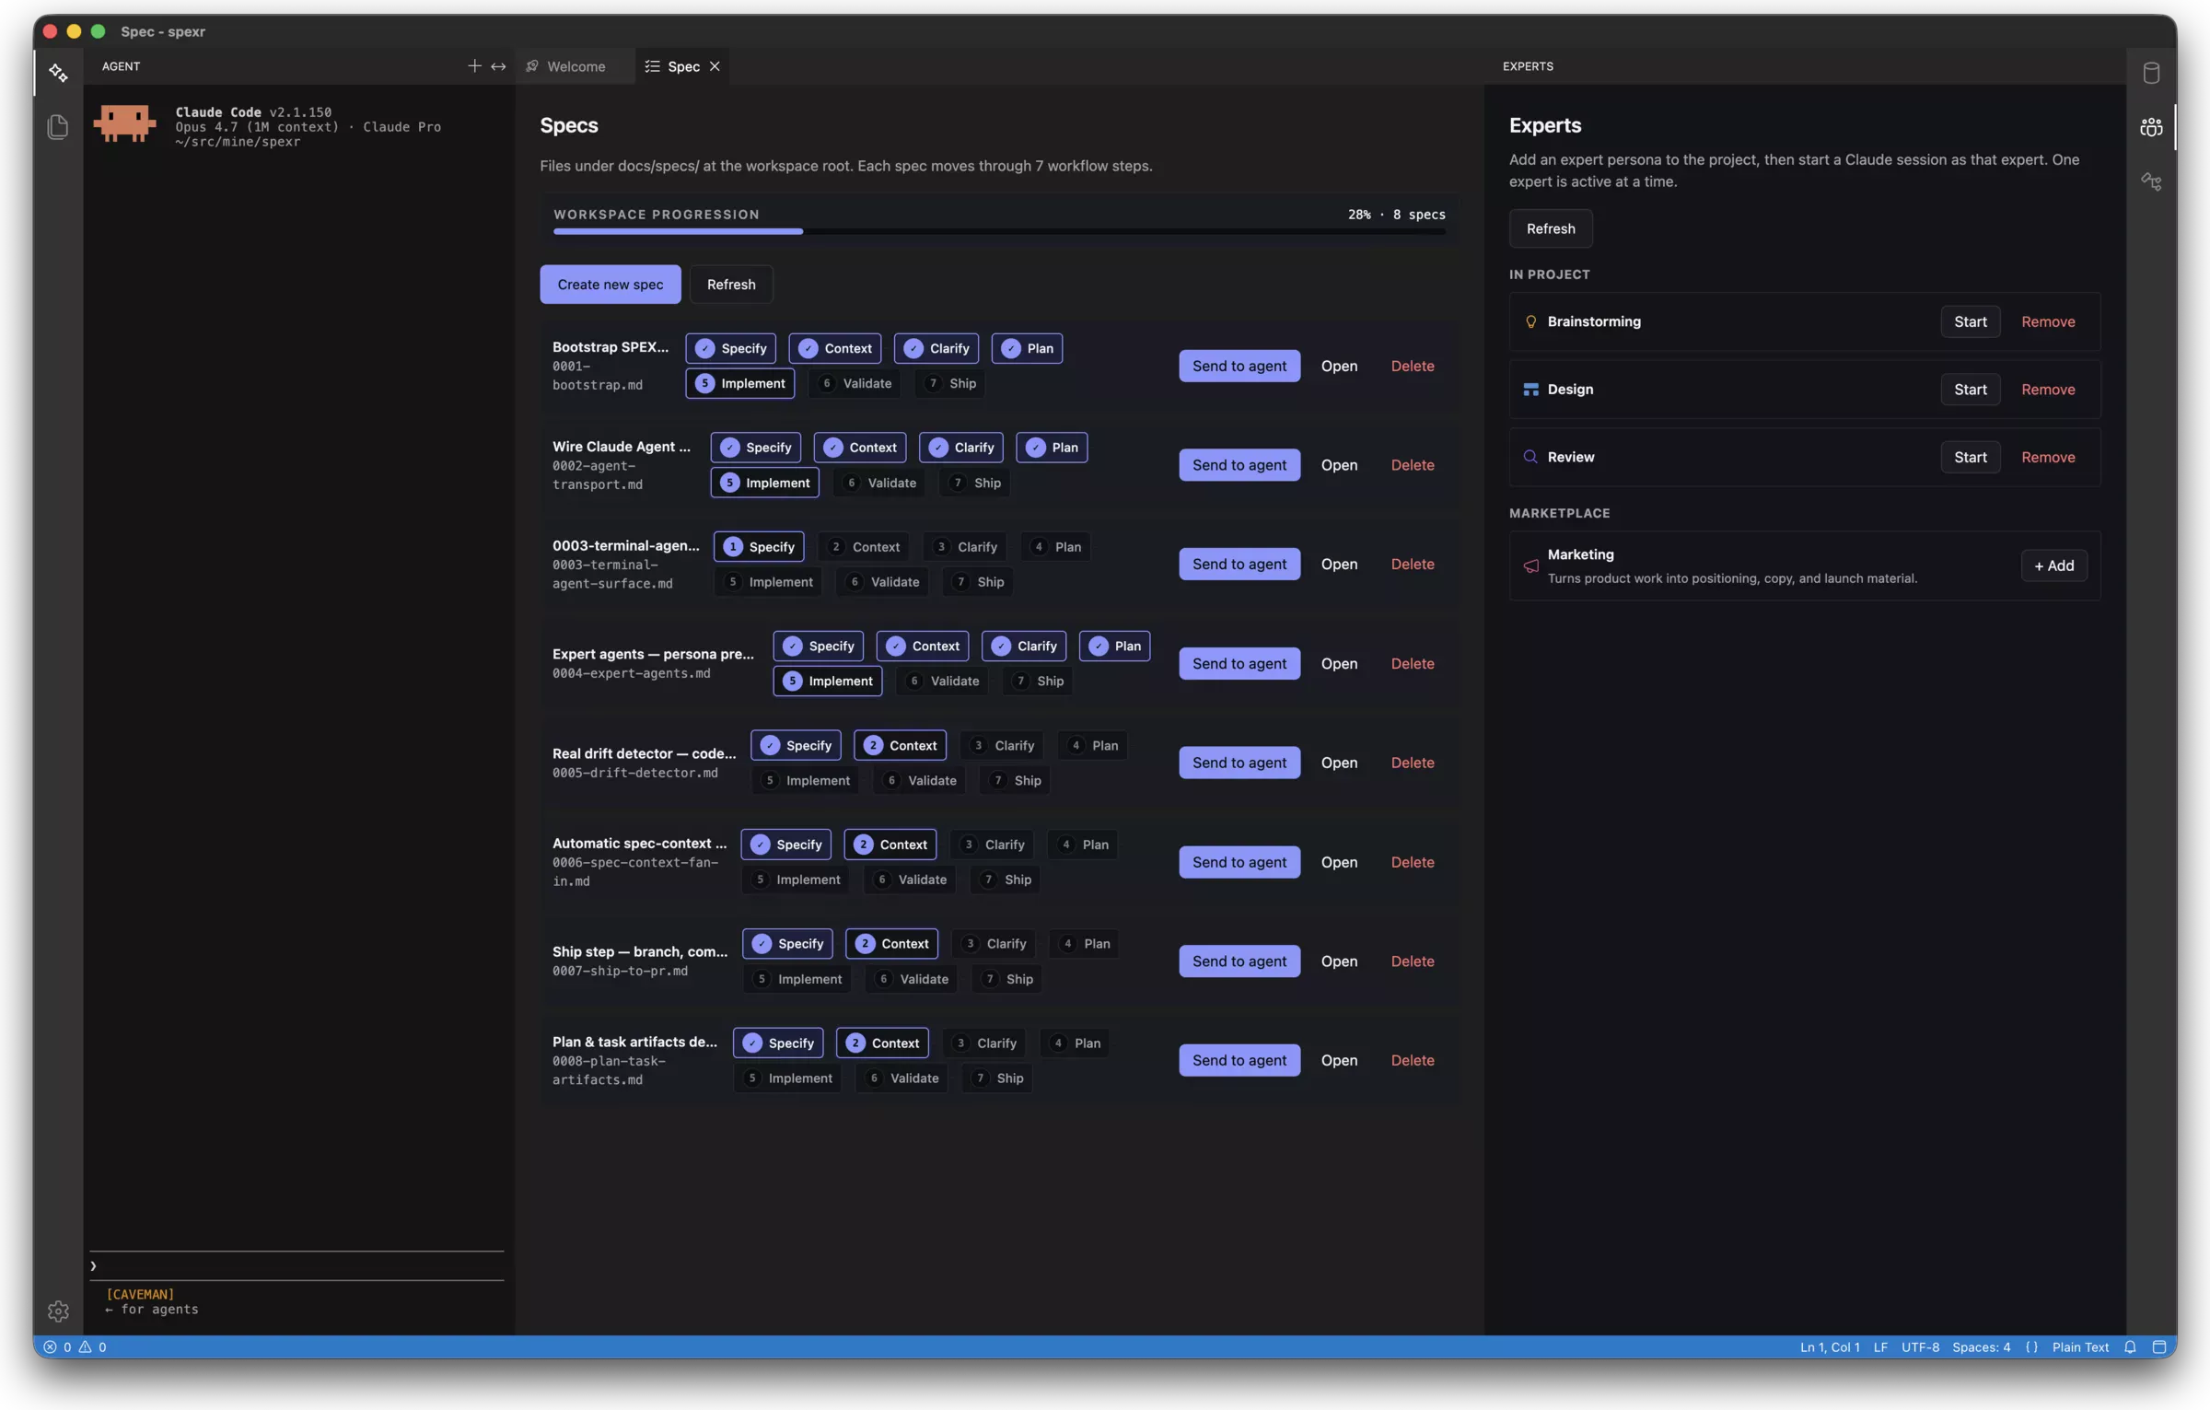Select Specify step of 0003-terminal-agent spec
2210x1410 pixels.
pyautogui.click(x=759, y=547)
